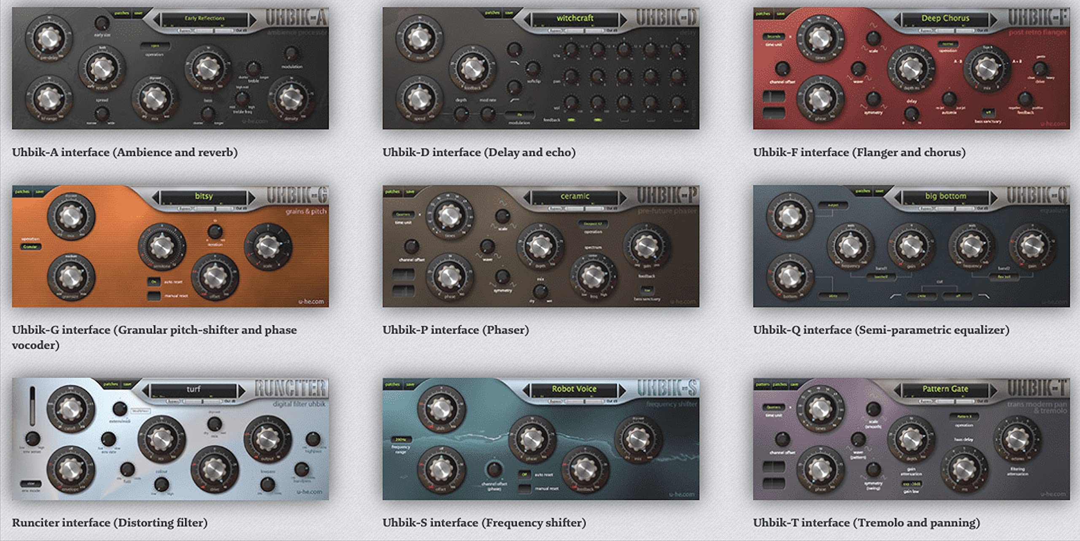This screenshot has height=541, width=1080.
Task: Click the cutoff knob in Runciter
Action: [70, 409]
